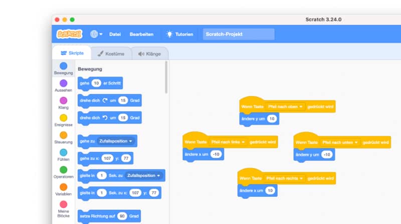This screenshot has height=224, width=401.
Task: Select the Bewegung category circle
Action: click(x=64, y=66)
